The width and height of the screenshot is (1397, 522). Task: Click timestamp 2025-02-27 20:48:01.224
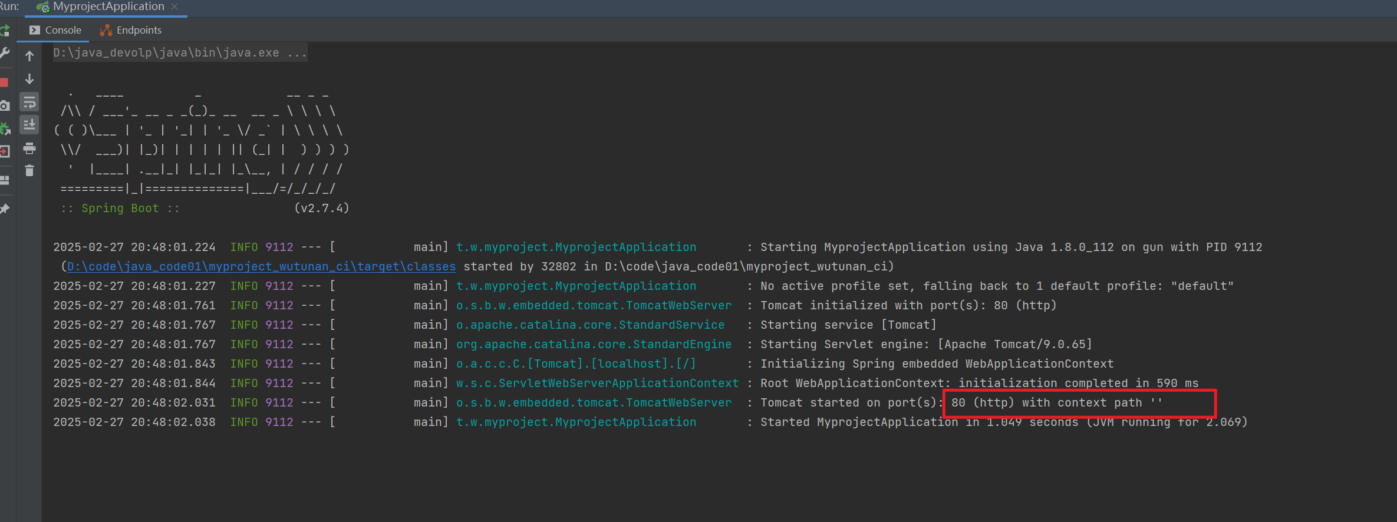pyautogui.click(x=134, y=247)
